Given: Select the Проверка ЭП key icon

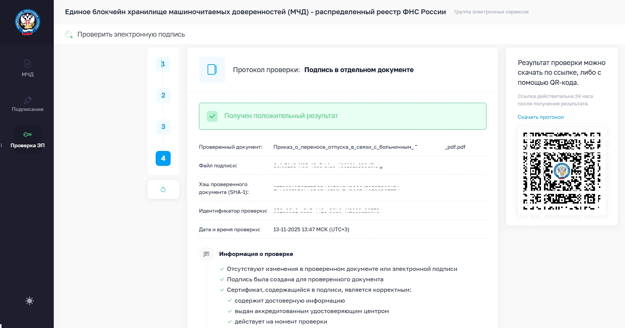Looking at the screenshot, I should pyautogui.click(x=28, y=134).
